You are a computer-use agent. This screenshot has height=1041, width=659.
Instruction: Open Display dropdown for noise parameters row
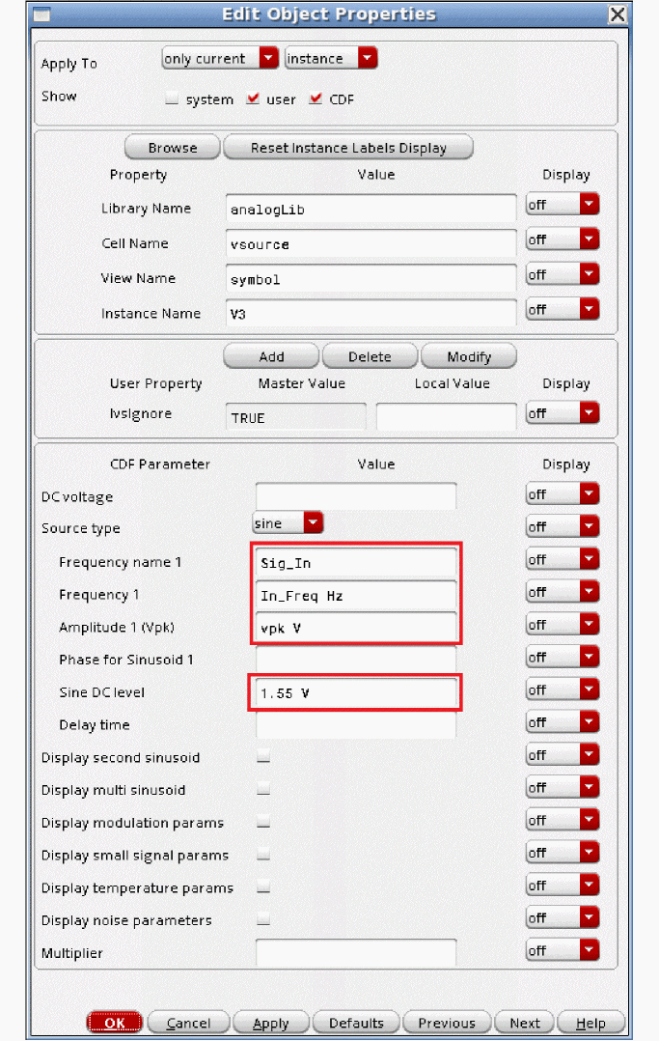(563, 917)
